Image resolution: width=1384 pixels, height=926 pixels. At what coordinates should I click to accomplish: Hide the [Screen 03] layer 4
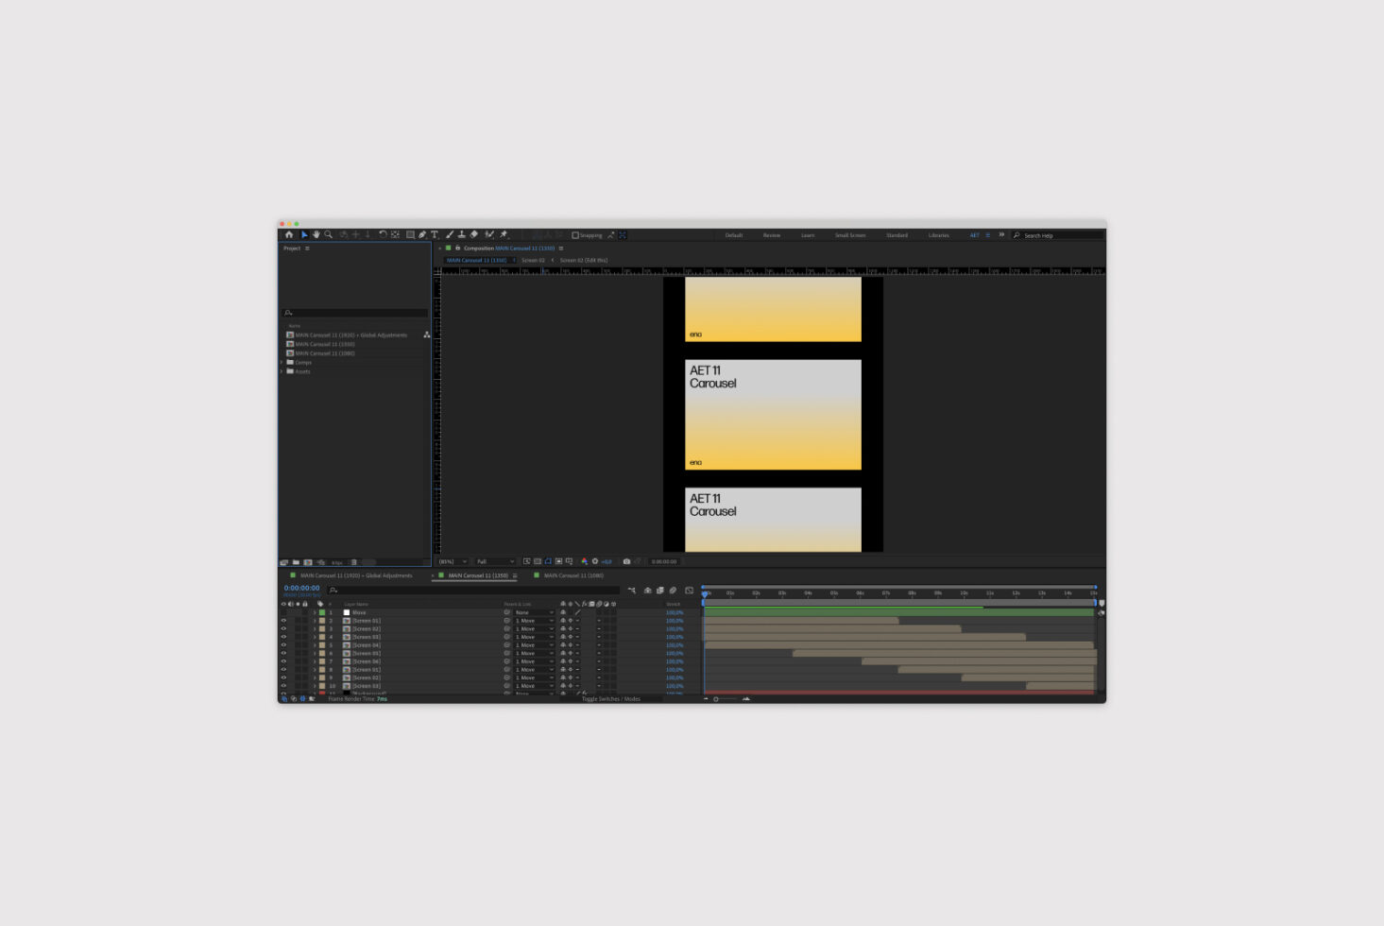pos(283,637)
